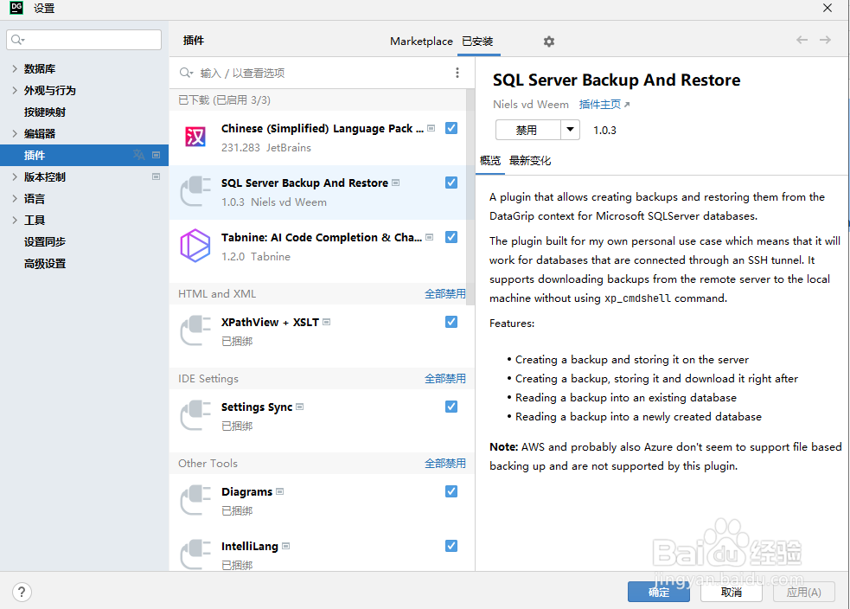Select the 已安装 tab
Screen dimensions: 850x609
click(x=477, y=42)
